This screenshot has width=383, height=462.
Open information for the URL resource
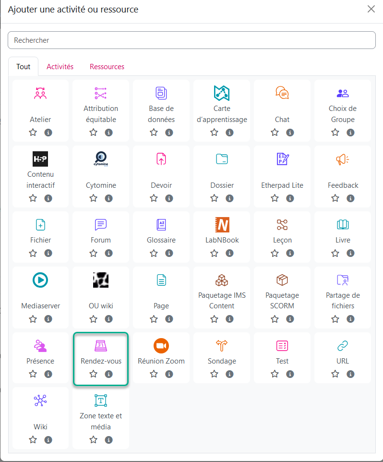tap(350, 374)
